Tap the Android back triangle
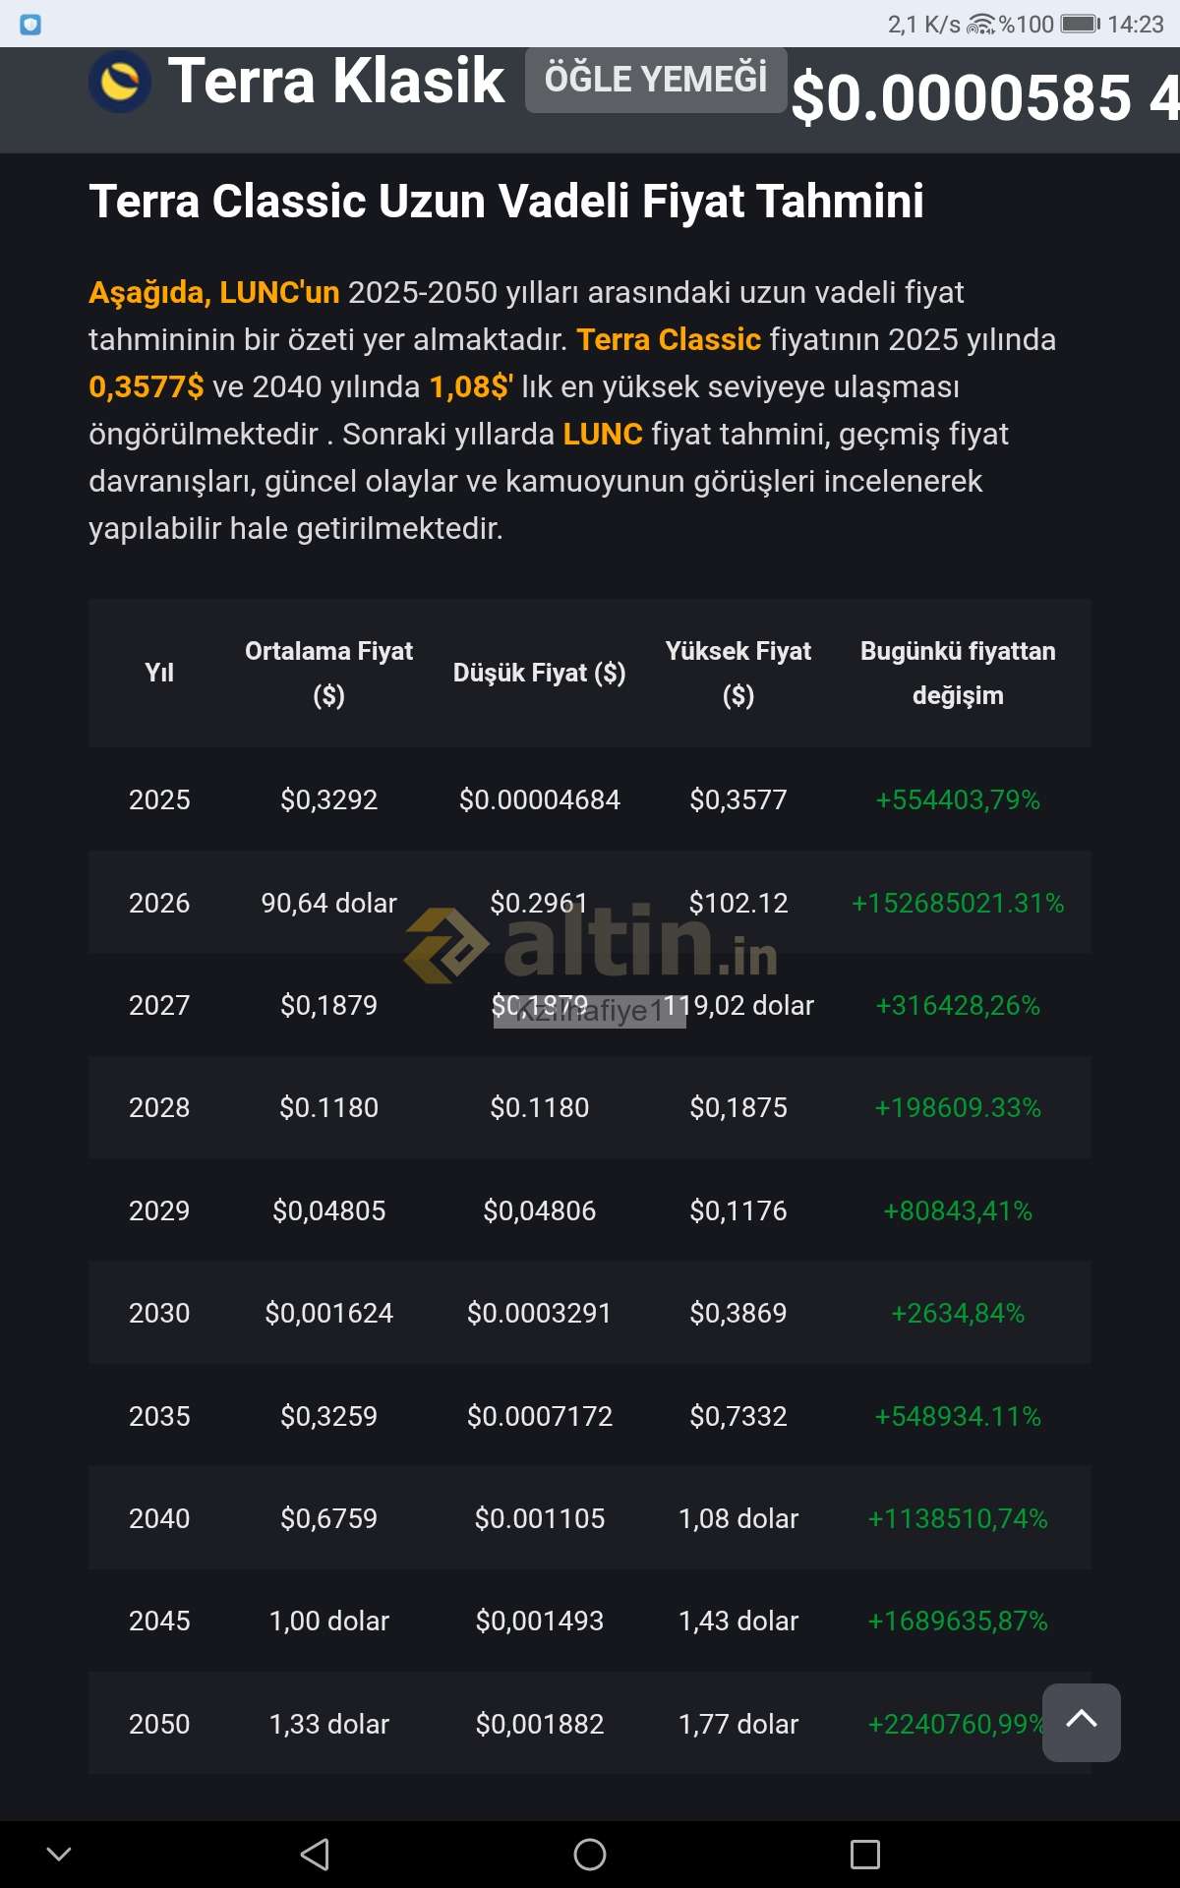Screen dimensions: 1180x1888 point(316,1855)
